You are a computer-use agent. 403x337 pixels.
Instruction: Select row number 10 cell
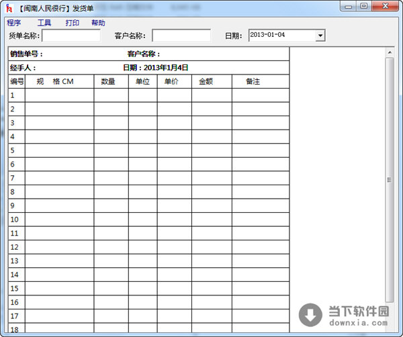tap(17, 220)
